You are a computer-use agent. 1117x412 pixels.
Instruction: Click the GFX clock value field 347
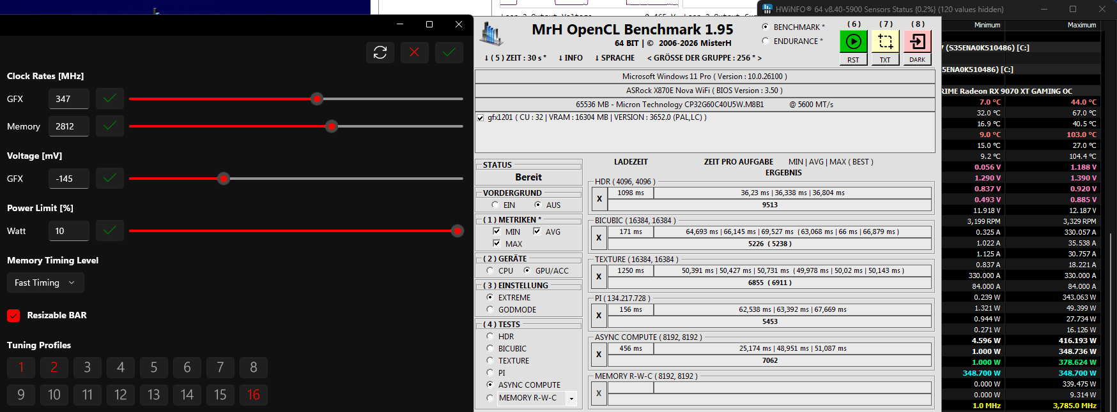tap(69, 99)
